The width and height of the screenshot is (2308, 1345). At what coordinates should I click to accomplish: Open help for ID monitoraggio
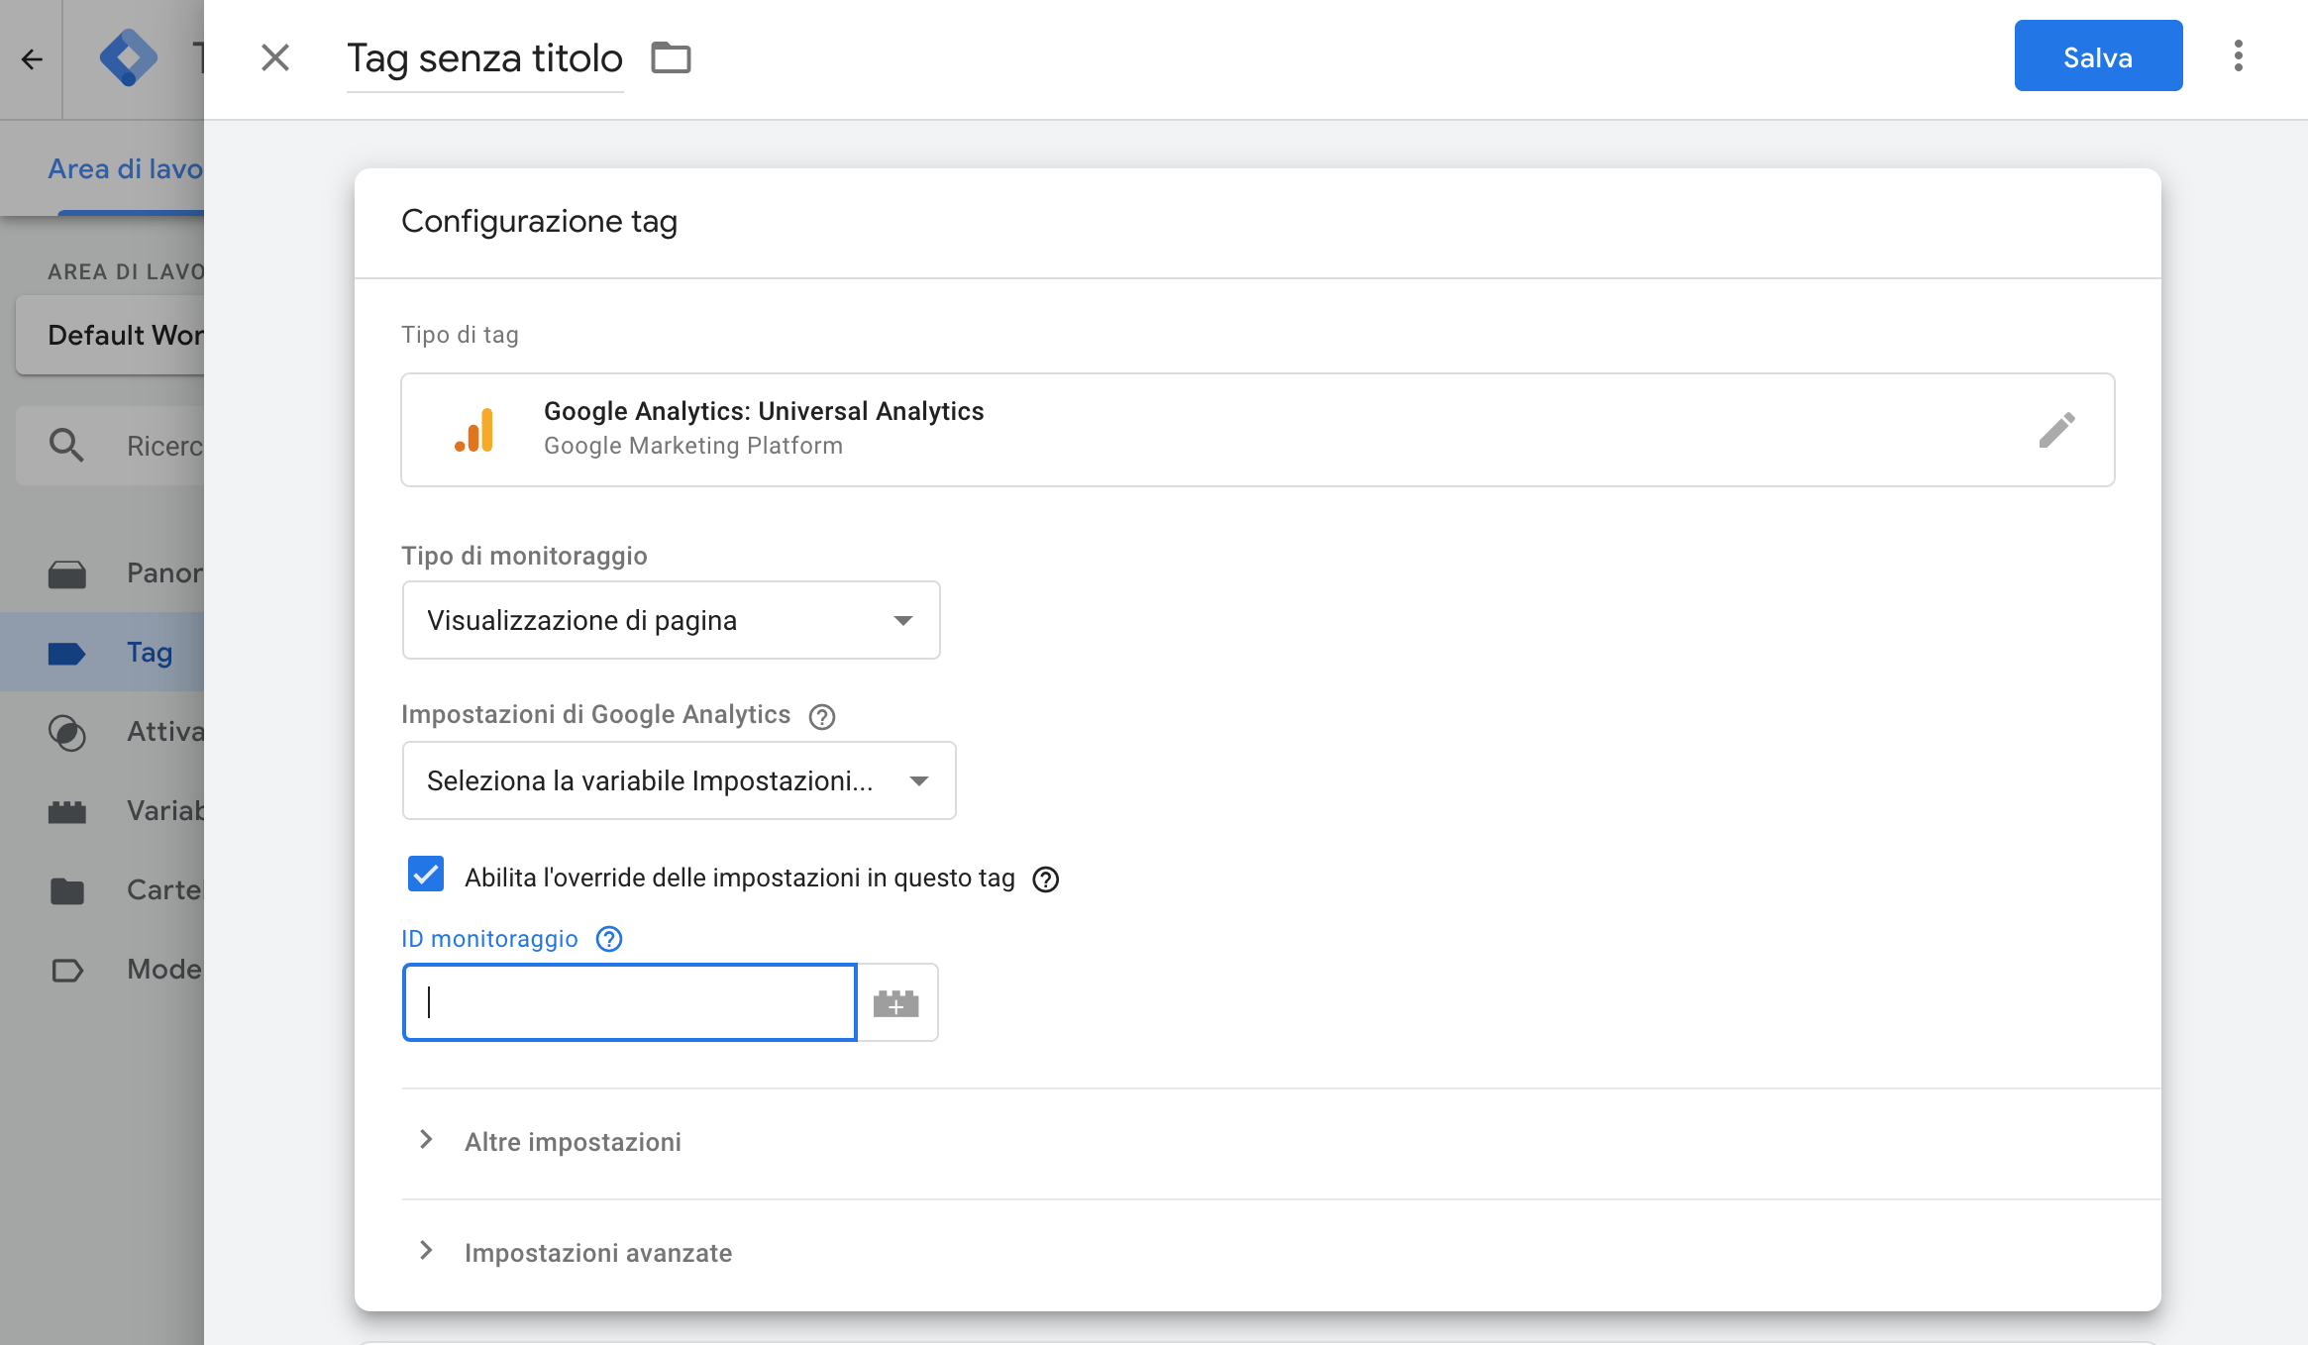[x=609, y=939]
